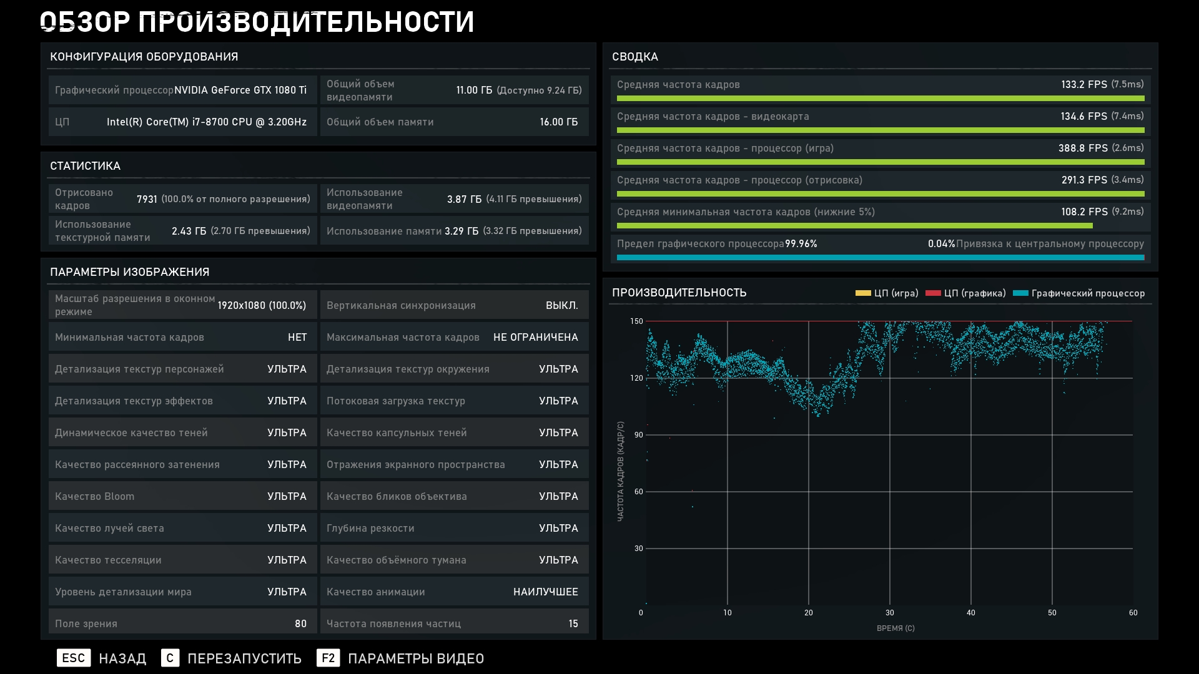
Task: Click the Предел графического процессора bar
Action: [880, 257]
